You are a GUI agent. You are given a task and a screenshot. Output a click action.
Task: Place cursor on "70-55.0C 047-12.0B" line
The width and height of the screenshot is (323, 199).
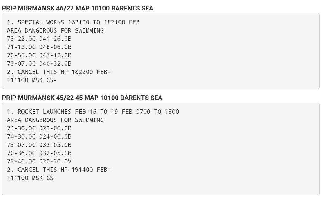[39, 55]
